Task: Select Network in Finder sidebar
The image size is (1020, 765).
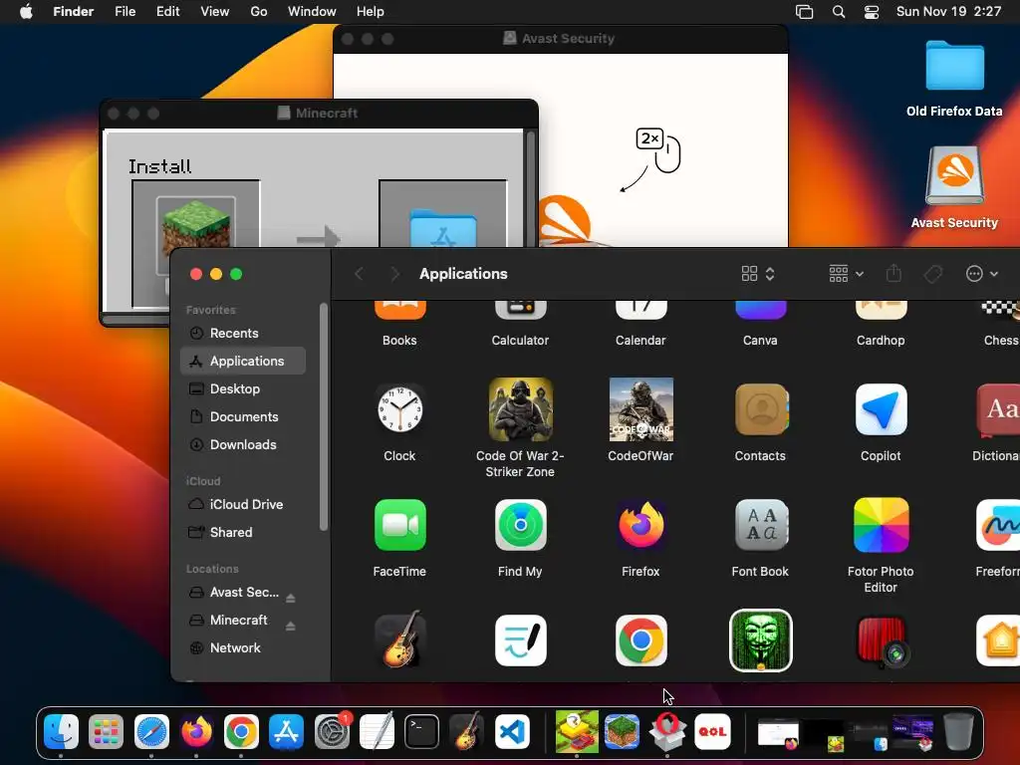Action: 243,647
